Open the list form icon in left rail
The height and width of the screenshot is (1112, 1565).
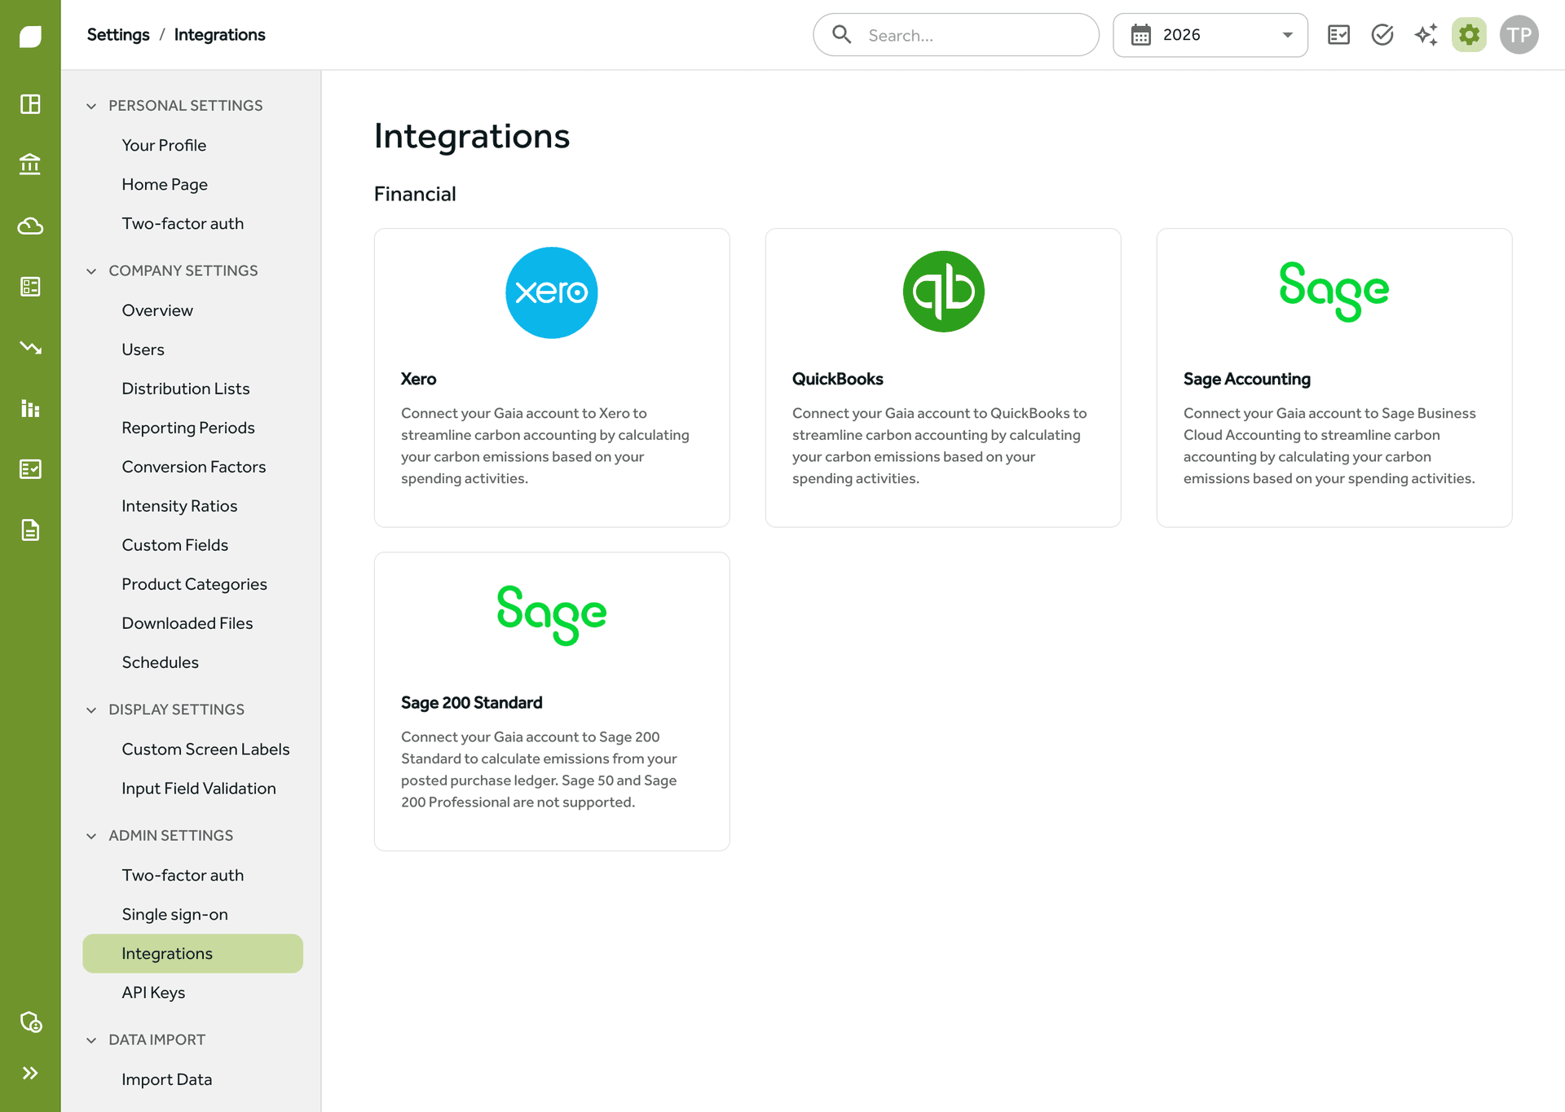click(x=30, y=287)
